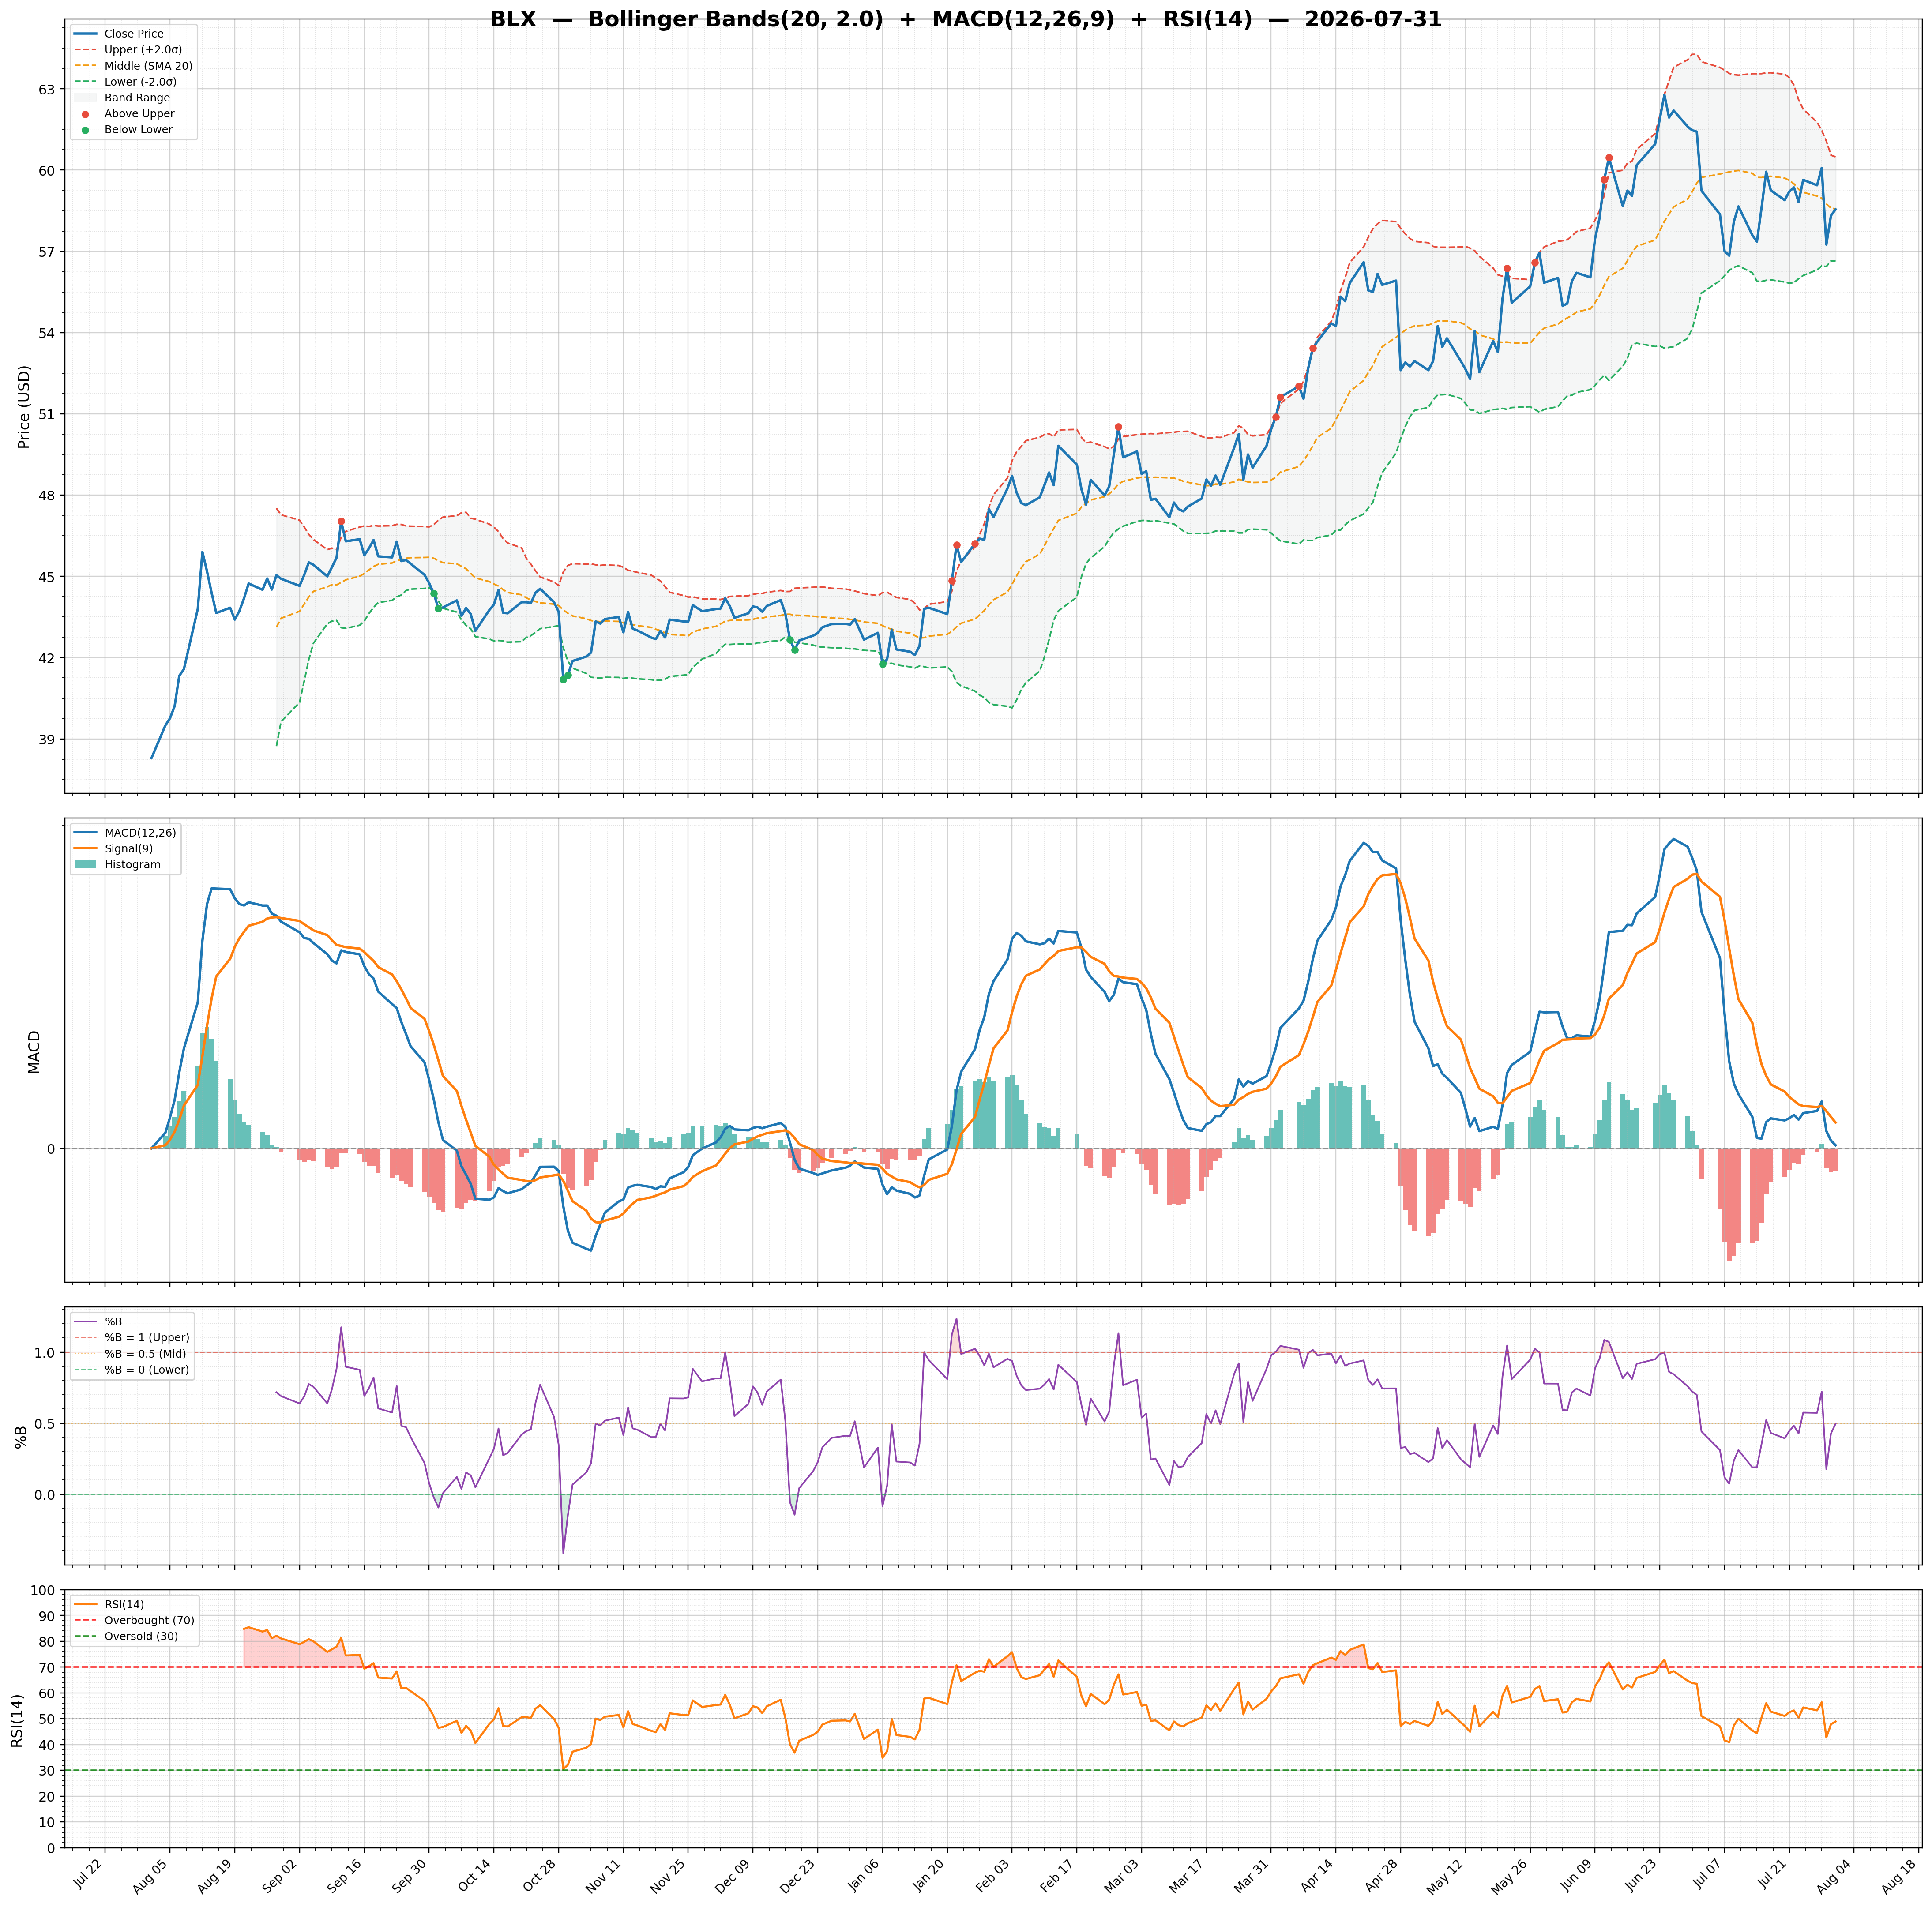Click the RSI(14) legend entry

(x=109, y=1605)
